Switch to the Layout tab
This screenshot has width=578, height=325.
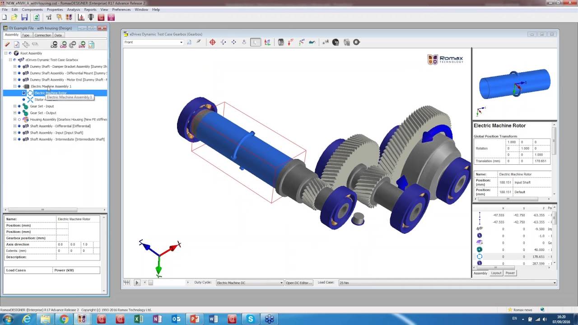(496, 273)
